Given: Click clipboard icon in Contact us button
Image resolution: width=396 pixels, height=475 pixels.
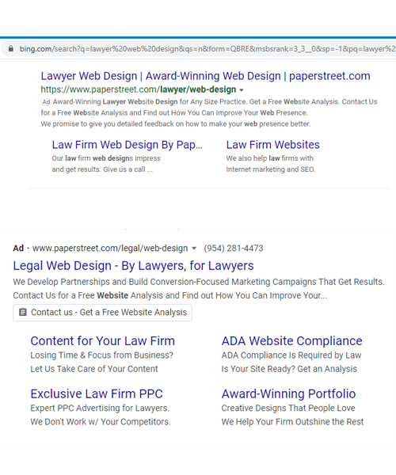Looking at the screenshot, I should pyautogui.click(x=23, y=312).
